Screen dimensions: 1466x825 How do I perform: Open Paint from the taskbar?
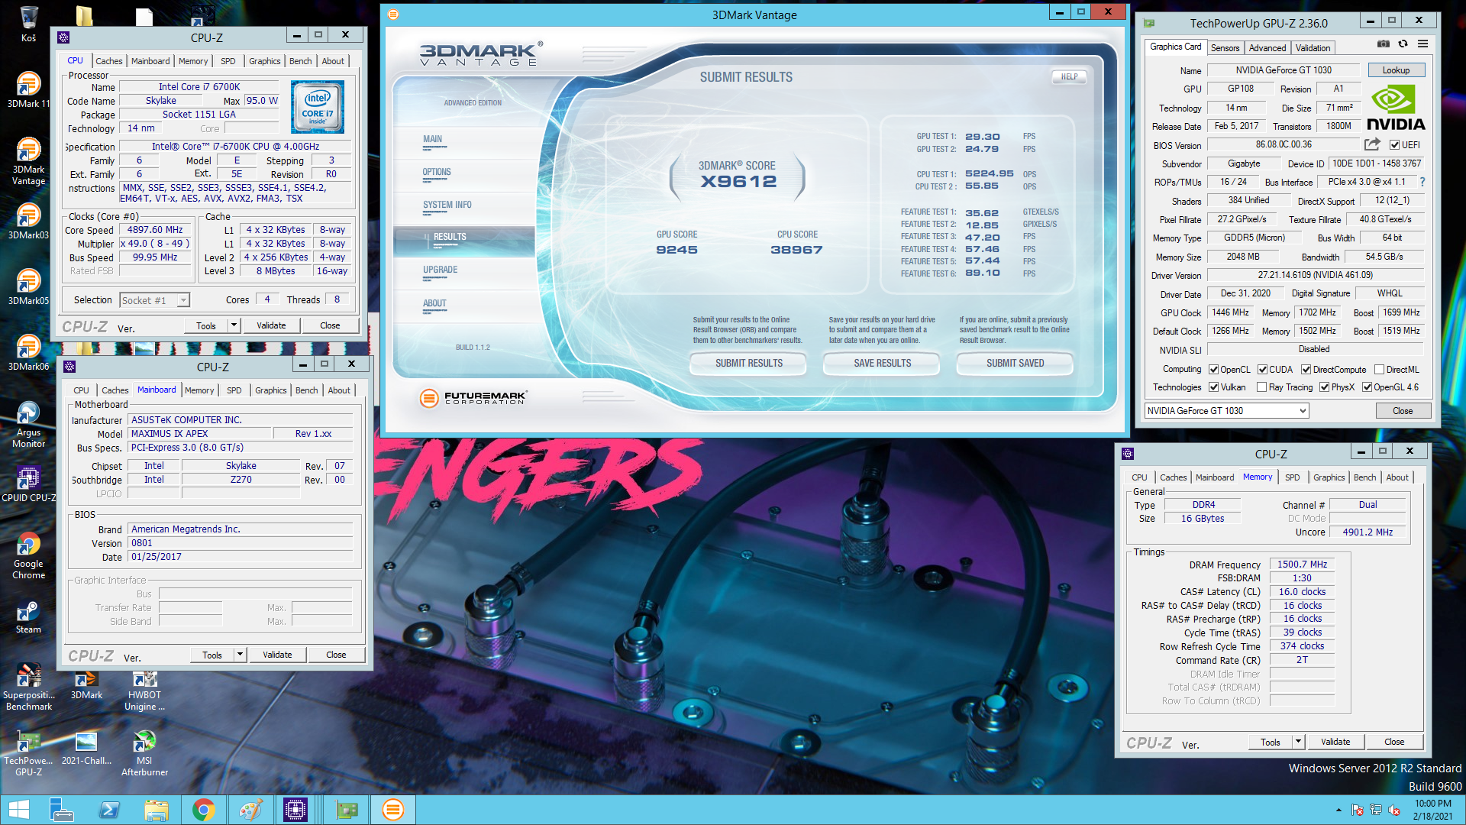(250, 810)
